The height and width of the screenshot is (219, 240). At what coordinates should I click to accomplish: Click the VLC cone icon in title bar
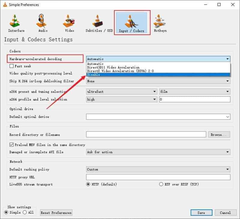(x=5, y=4)
